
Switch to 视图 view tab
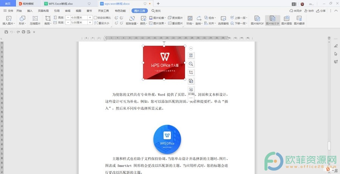pyautogui.click(x=79, y=11)
